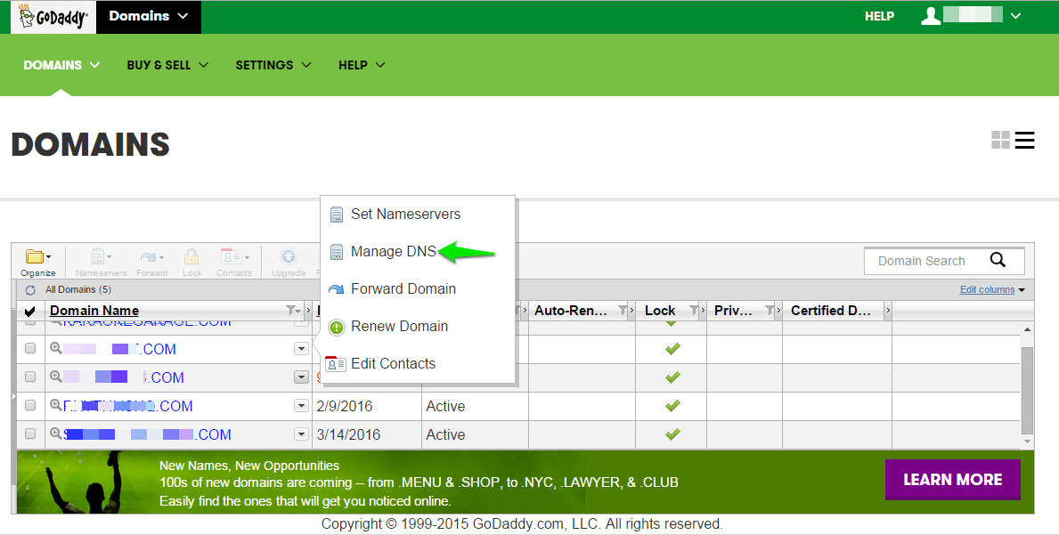Click the domain table scrollbar thumb
Image resolution: width=1059 pixels, height=535 pixels.
click(x=1027, y=391)
